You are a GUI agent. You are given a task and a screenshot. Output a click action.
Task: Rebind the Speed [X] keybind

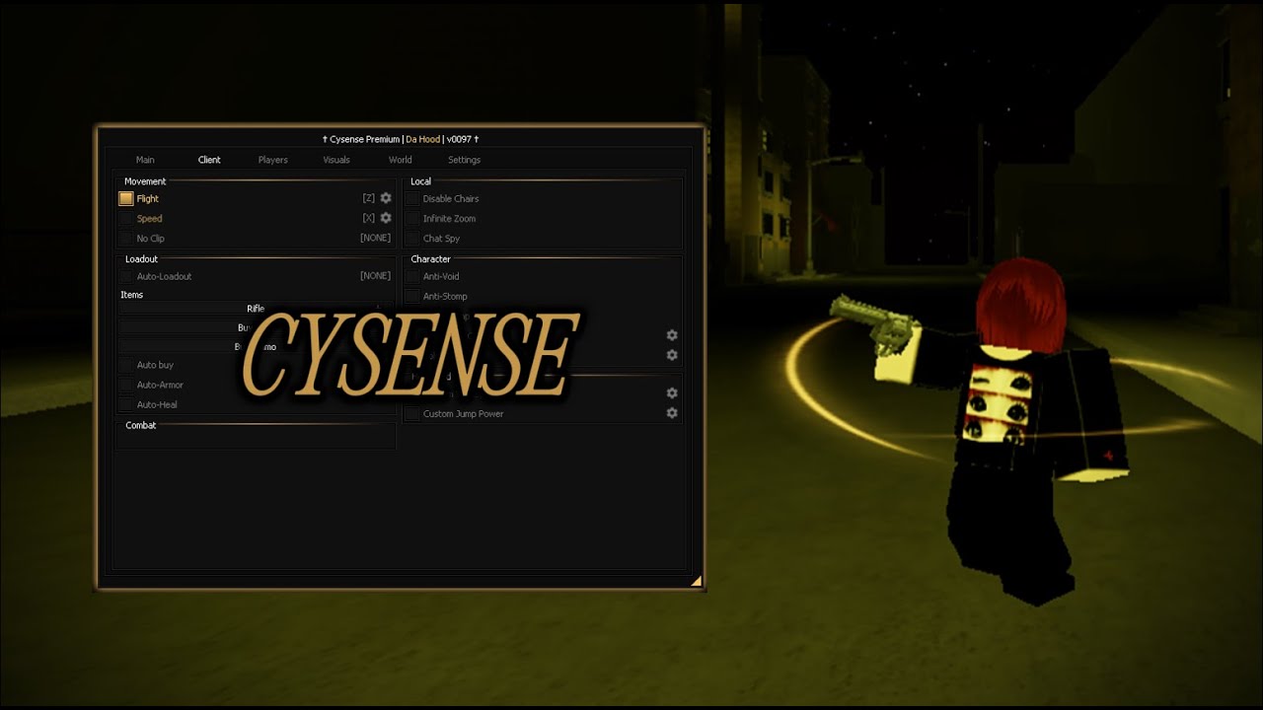[x=369, y=218]
